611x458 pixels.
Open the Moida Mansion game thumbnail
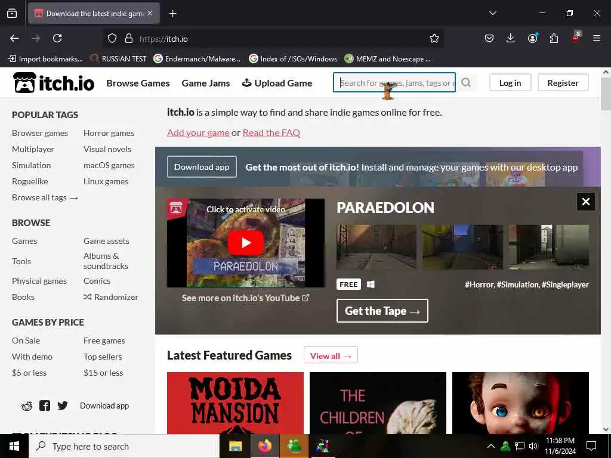click(x=235, y=403)
